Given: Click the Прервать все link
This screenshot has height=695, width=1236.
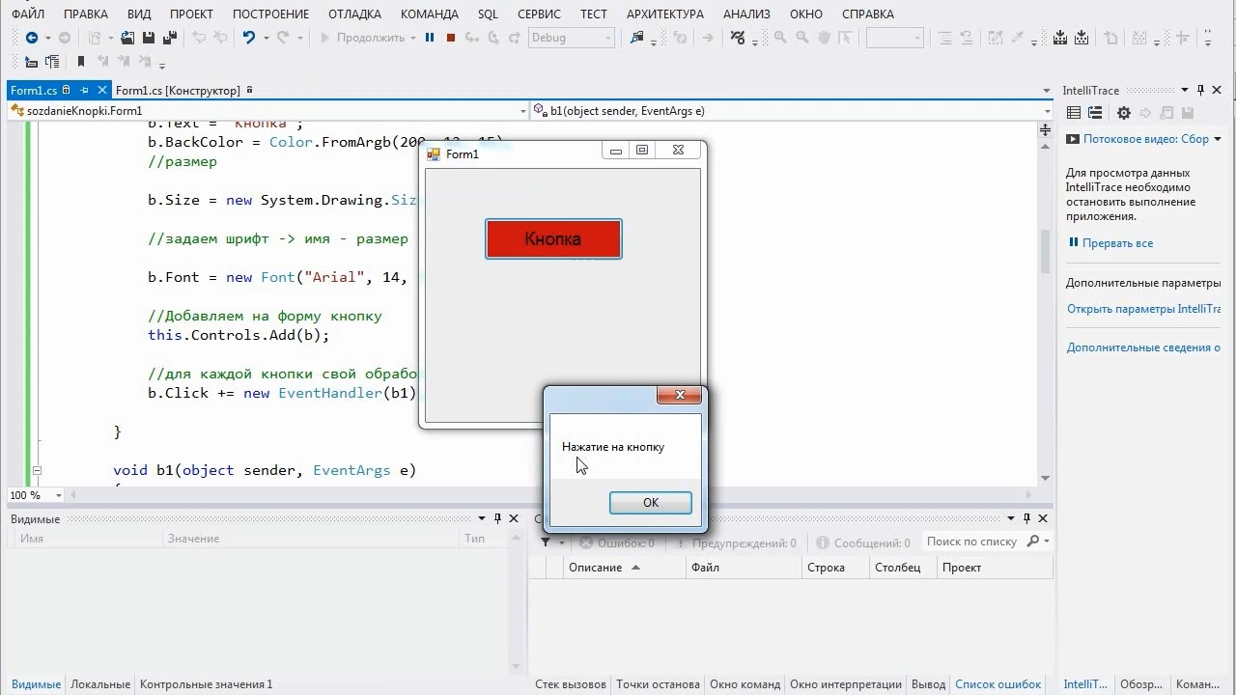Looking at the screenshot, I should [x=1117, y=243].
